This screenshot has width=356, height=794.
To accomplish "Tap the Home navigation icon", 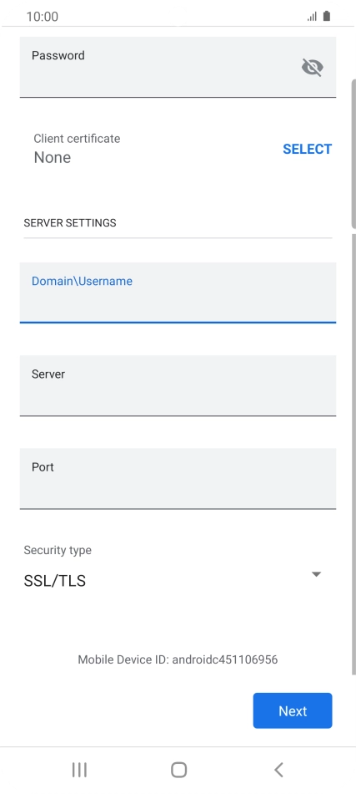I will pos(178,770).
